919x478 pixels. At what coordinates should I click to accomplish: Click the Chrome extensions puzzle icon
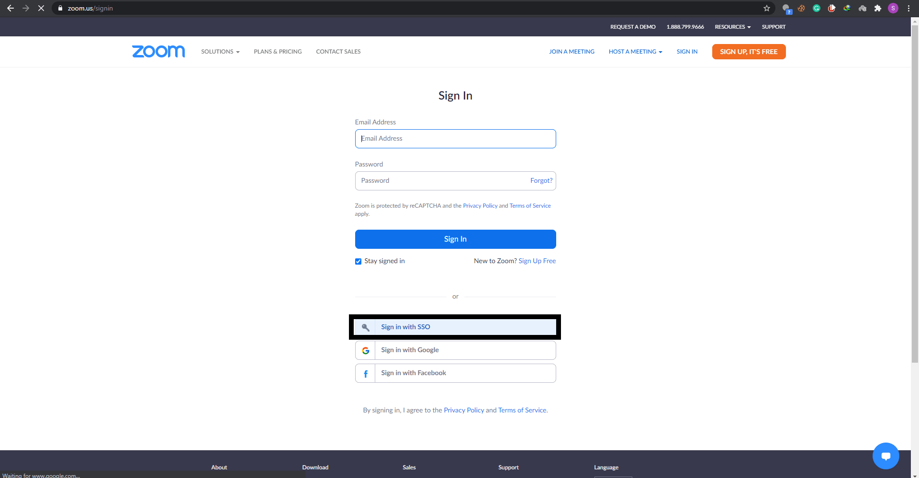pyautogui.click(x=879, y=8)
